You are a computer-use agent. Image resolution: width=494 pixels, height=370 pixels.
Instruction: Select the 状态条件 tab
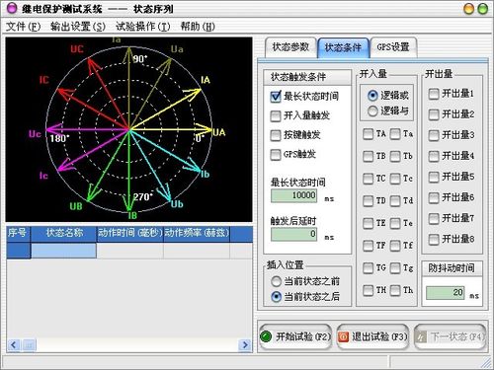click(x=343, y=48)
